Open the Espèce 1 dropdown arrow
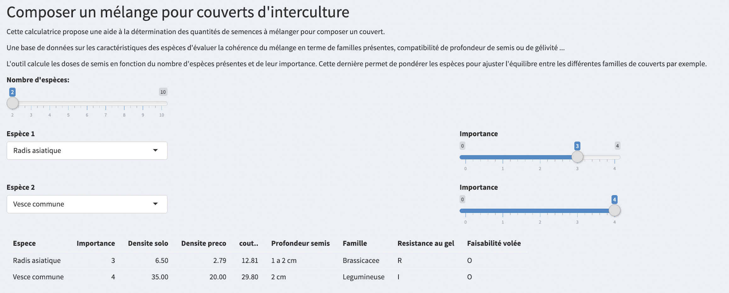 155,150
